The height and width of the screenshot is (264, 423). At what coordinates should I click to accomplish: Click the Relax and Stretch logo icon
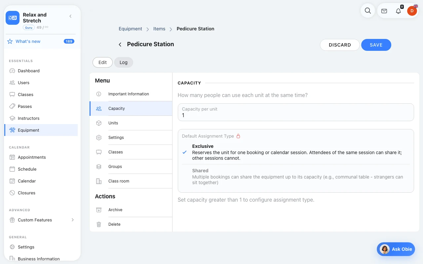click(x=13, y=18)
